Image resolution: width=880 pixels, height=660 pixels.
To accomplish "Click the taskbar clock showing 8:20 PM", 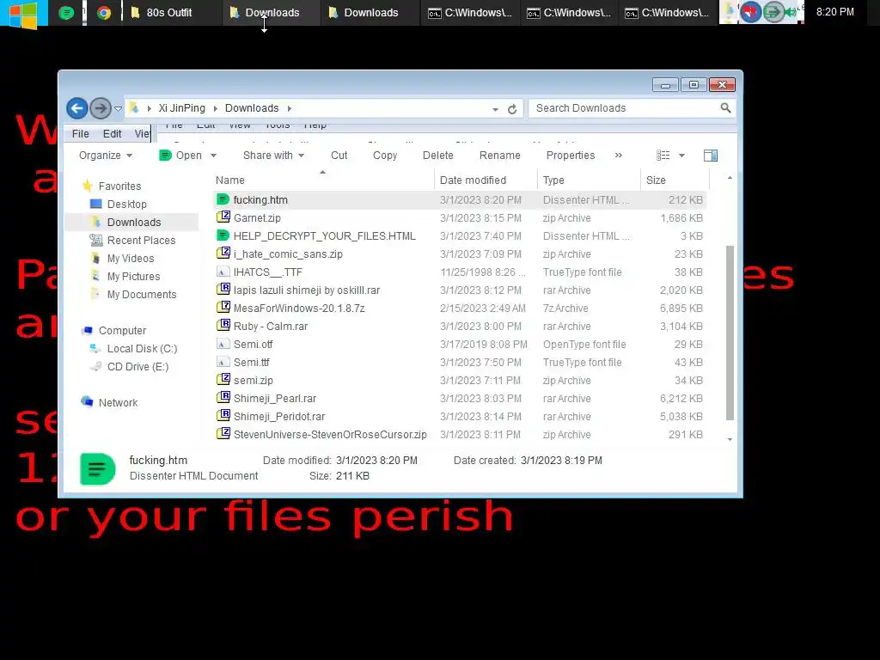I will pyautogui.click(x=834, y=12).
